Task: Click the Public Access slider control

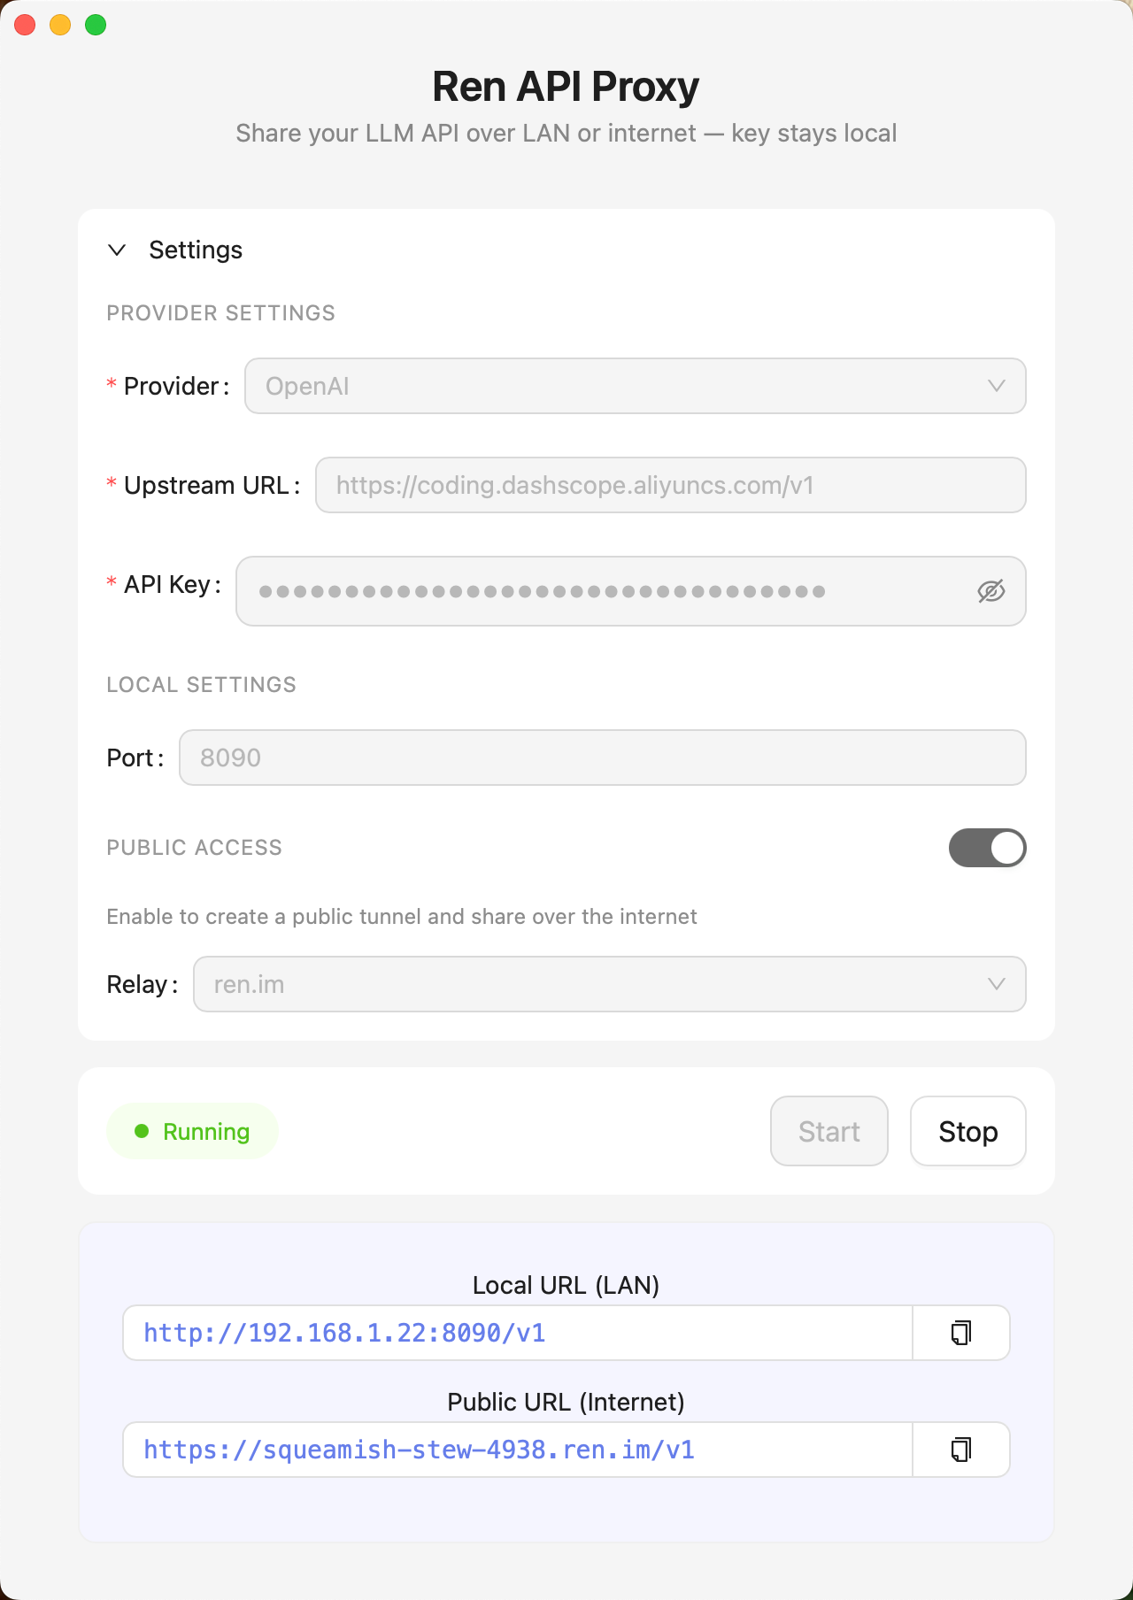Action: pos(987,847)
